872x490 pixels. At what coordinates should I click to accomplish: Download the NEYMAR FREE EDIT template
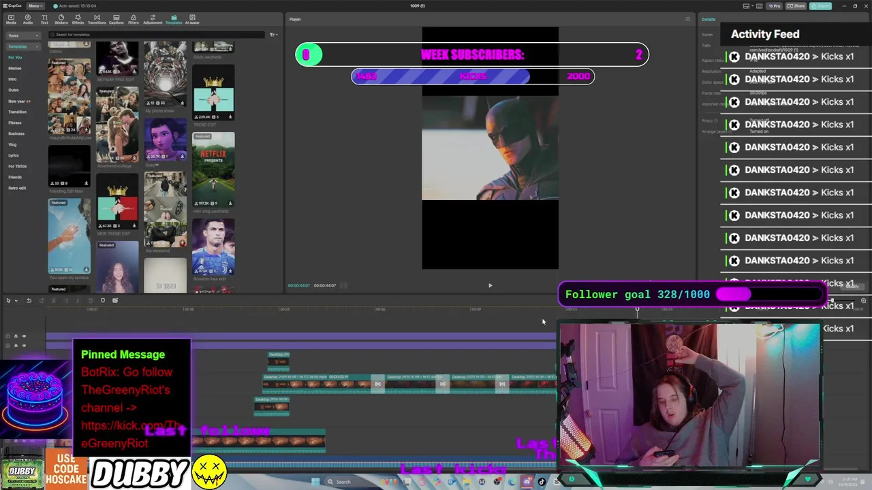[134, 72]
